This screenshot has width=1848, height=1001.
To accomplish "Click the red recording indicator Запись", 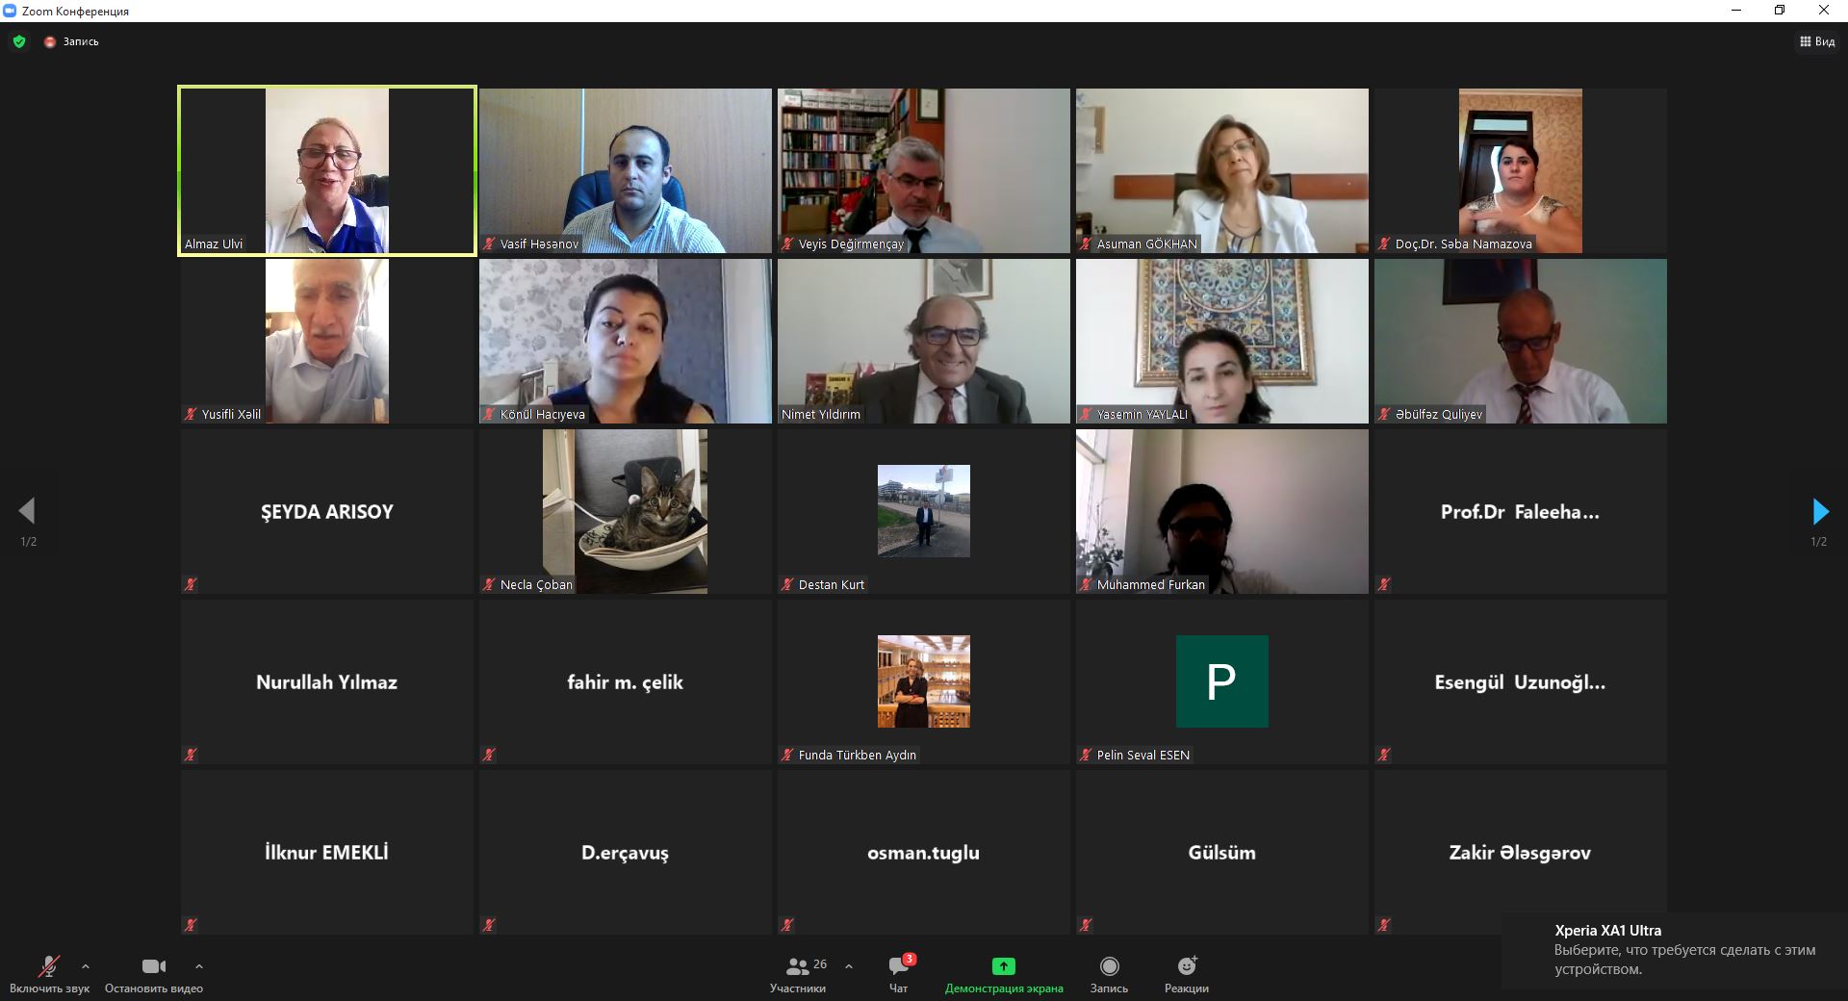I will (x=71, y=41).
